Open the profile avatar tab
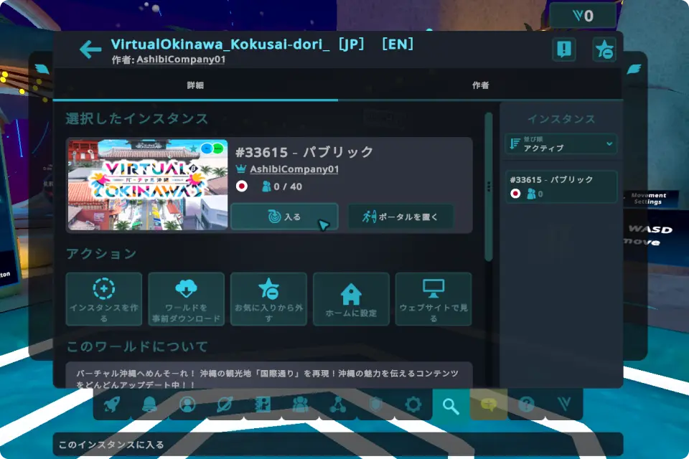Image resolution: width=689 pixels, height=459 pixels. (x=187, y=404)
